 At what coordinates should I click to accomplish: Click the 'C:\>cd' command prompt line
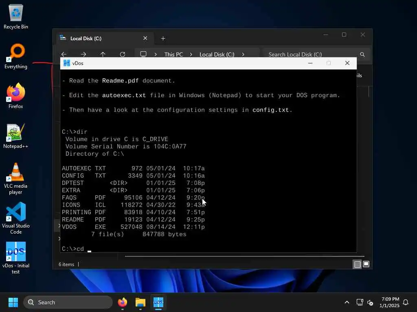tap(77, 249)
